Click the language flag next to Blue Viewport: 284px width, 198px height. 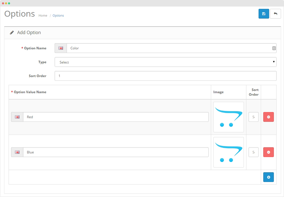(17, 152)
